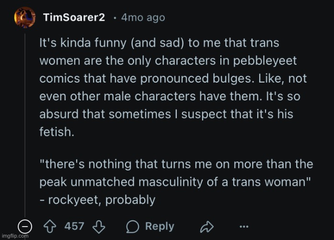Viewport: 334px width, 240px height.
Task: Click the 457 vote score
Action: coord(74,226)
